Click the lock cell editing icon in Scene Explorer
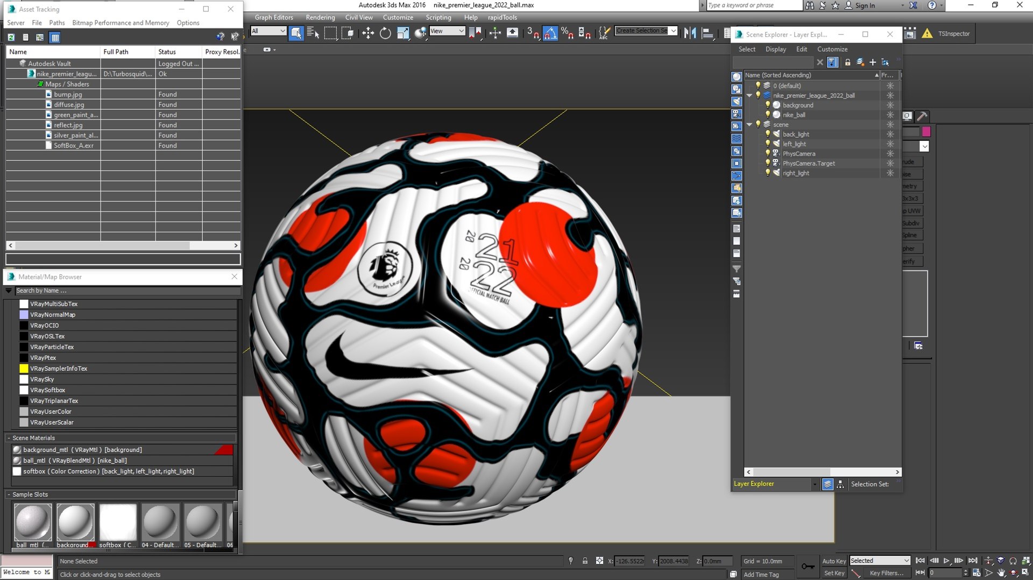Image resolution: width=1033 pixels, height=580 pixels. (x=847, y=62)
